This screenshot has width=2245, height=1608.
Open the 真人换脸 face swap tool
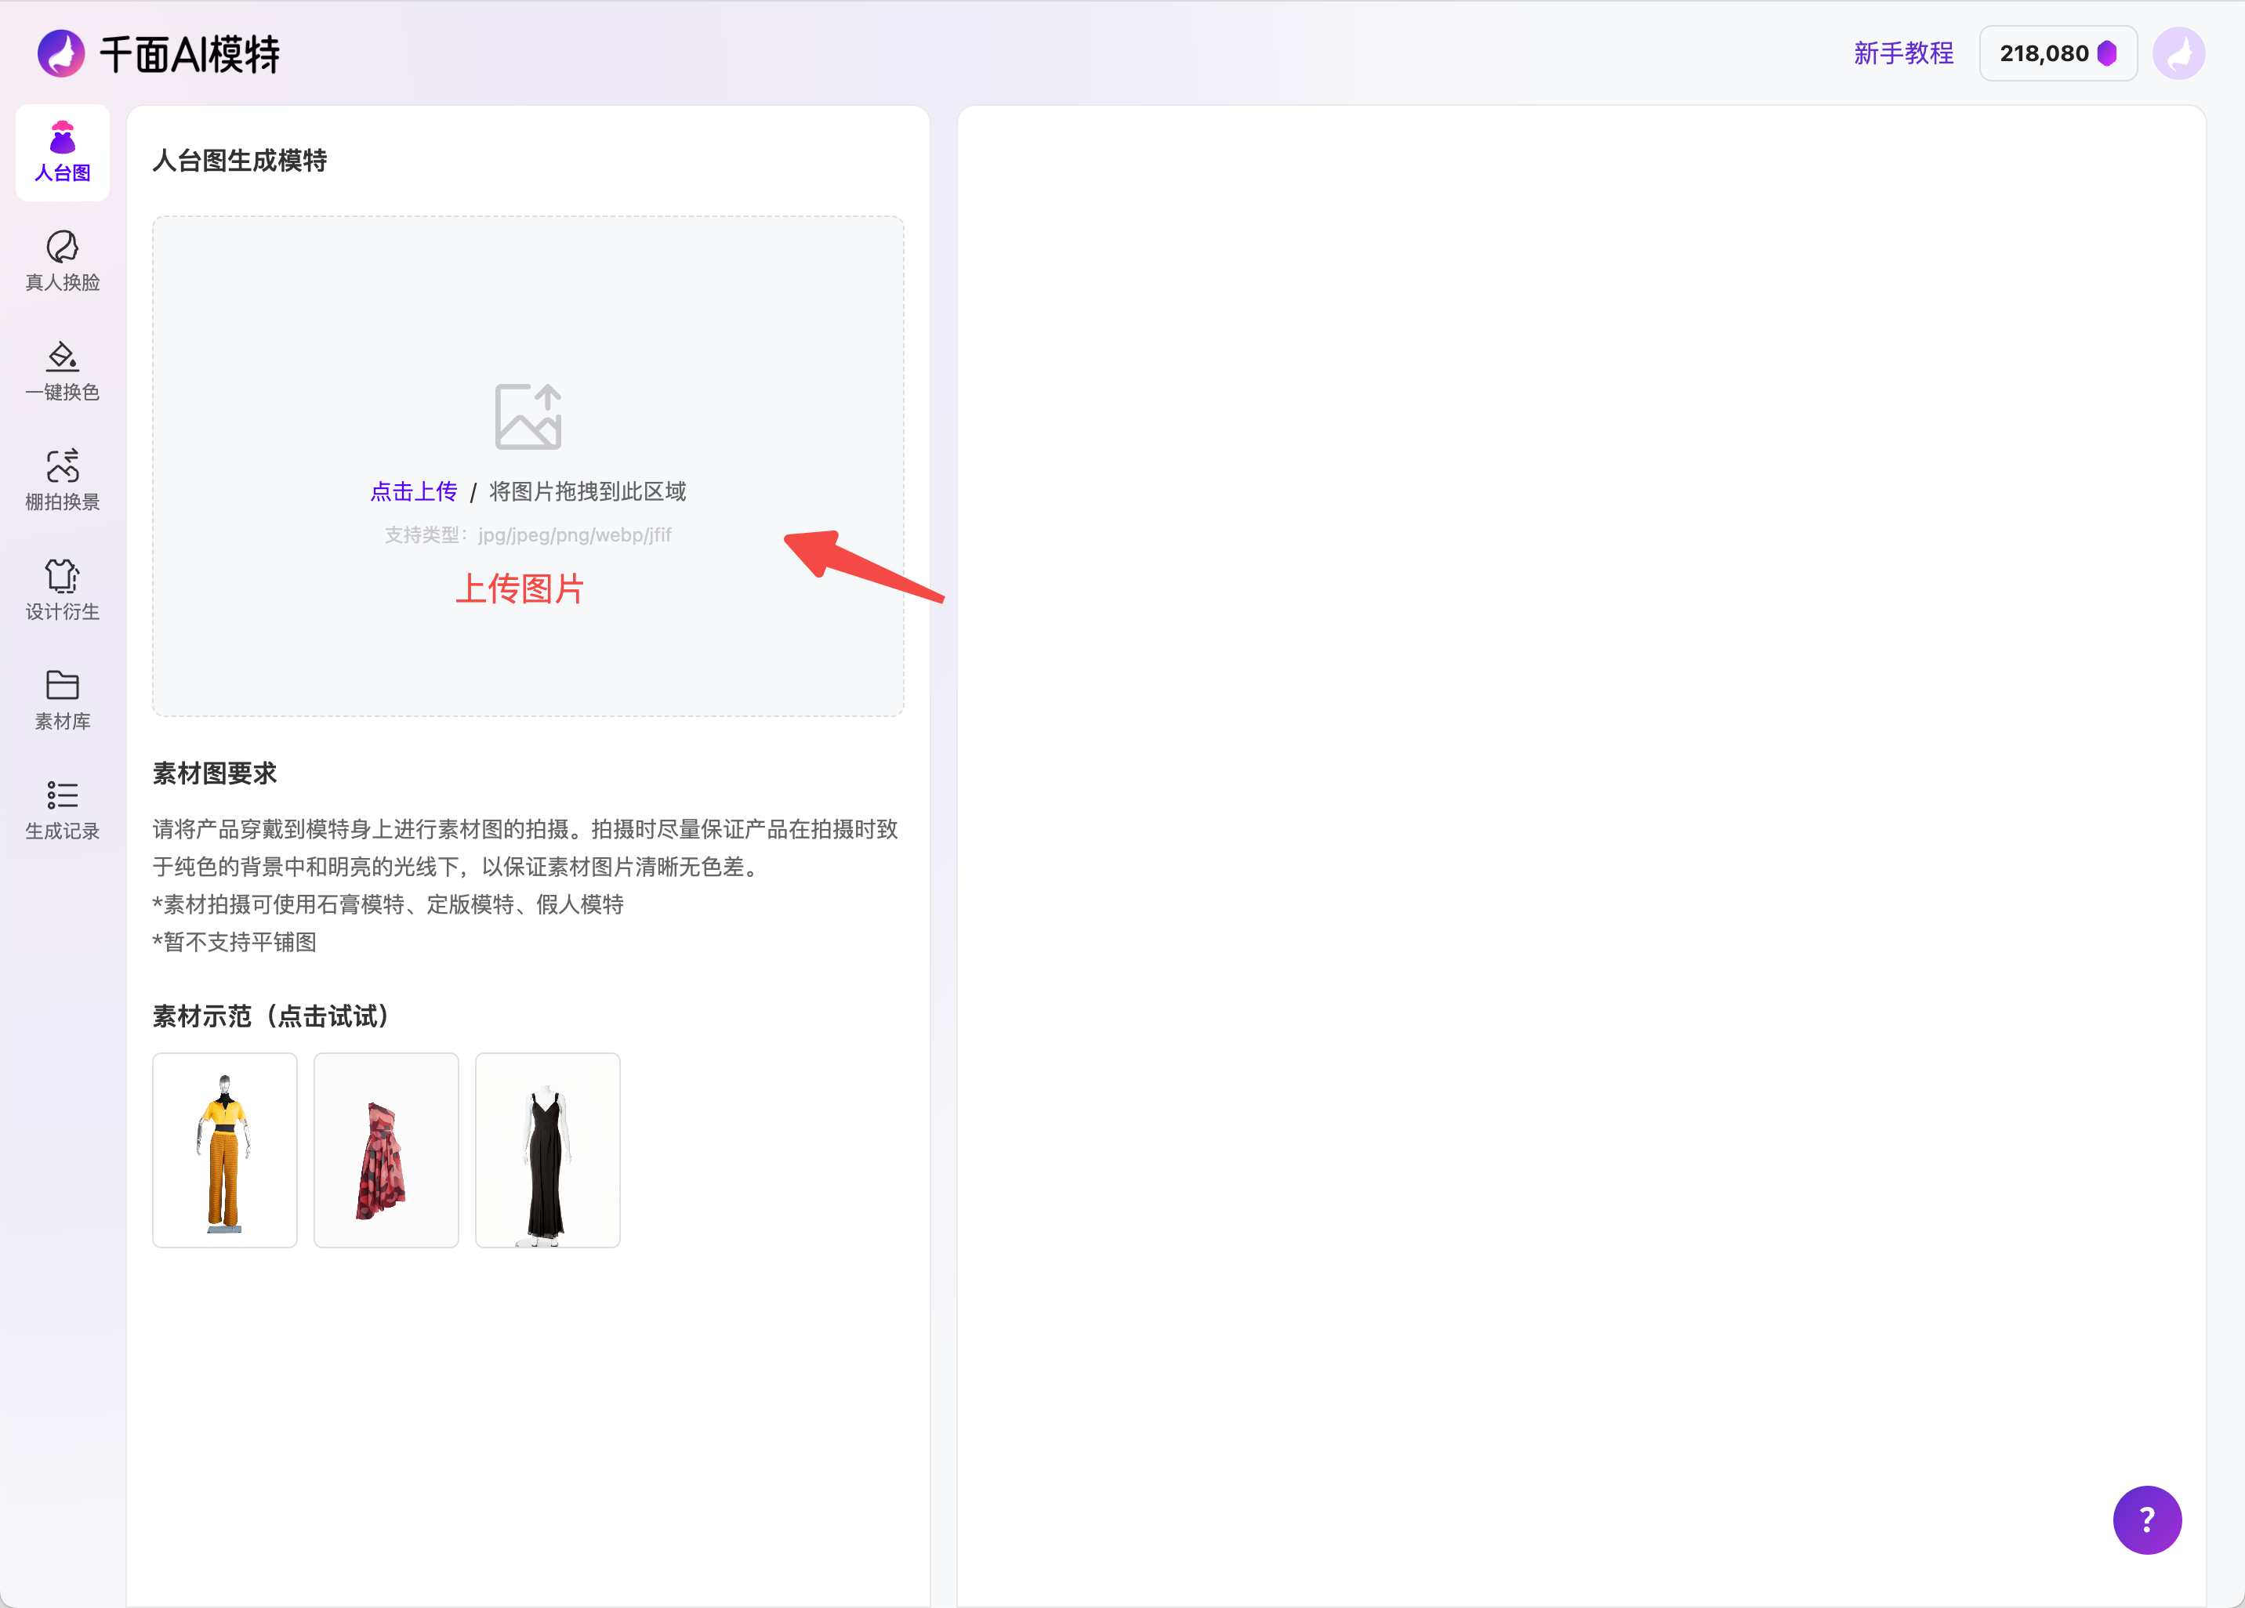tap(63, 261)
